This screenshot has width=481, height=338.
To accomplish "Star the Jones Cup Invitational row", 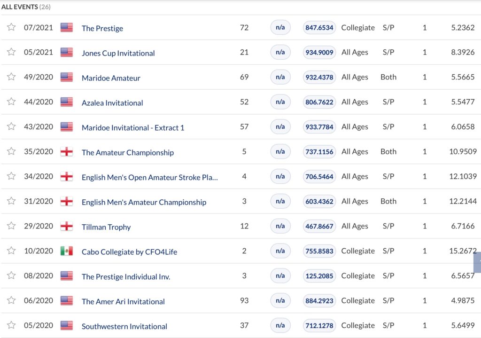I will 11,52.
